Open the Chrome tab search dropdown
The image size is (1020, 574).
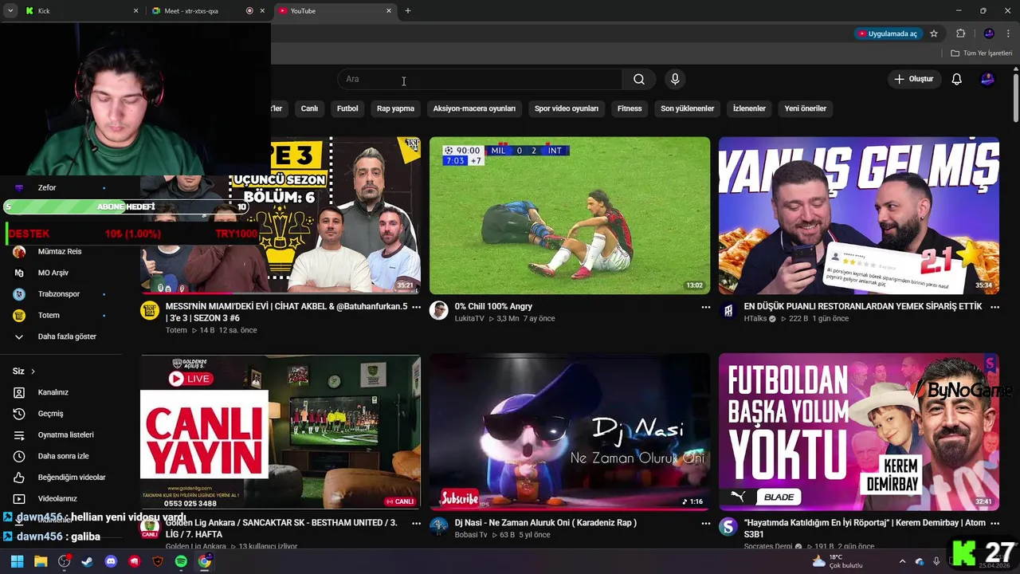[10, 10]
